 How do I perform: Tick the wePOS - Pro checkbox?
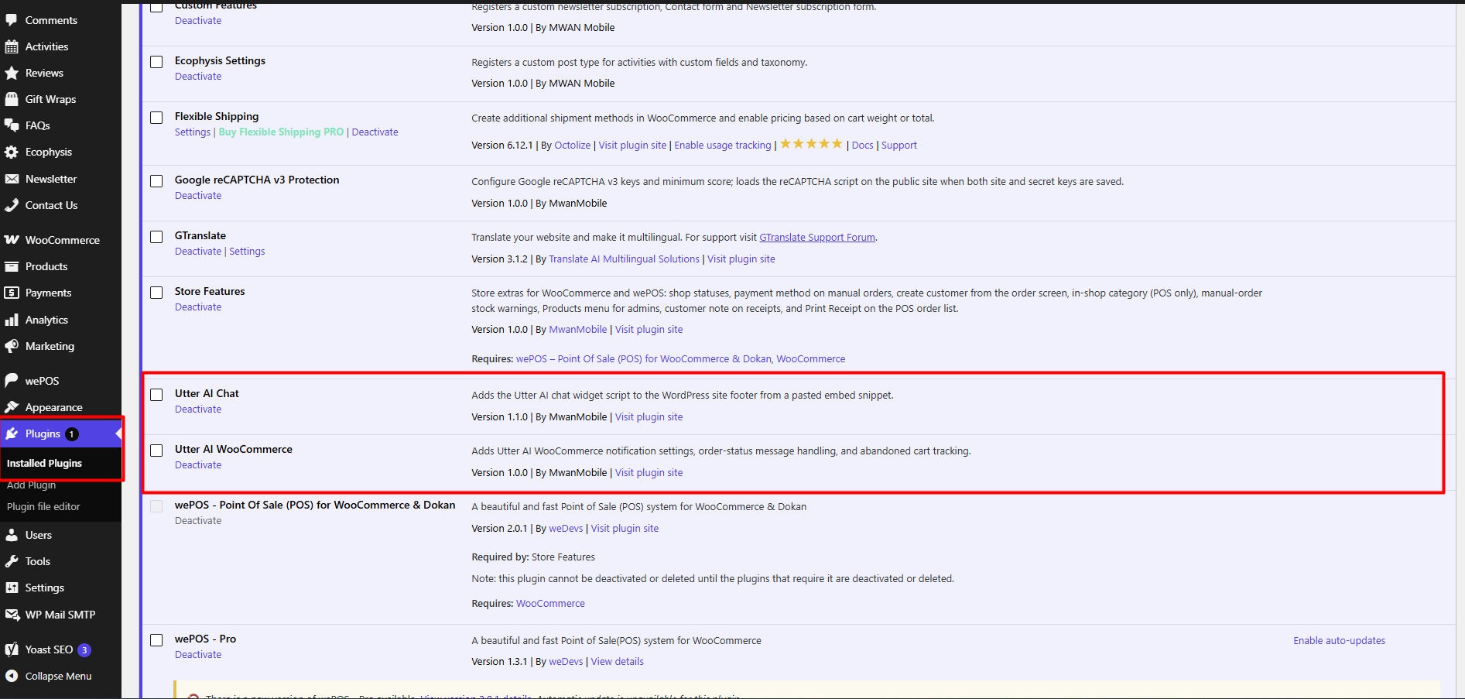point(156,640)
